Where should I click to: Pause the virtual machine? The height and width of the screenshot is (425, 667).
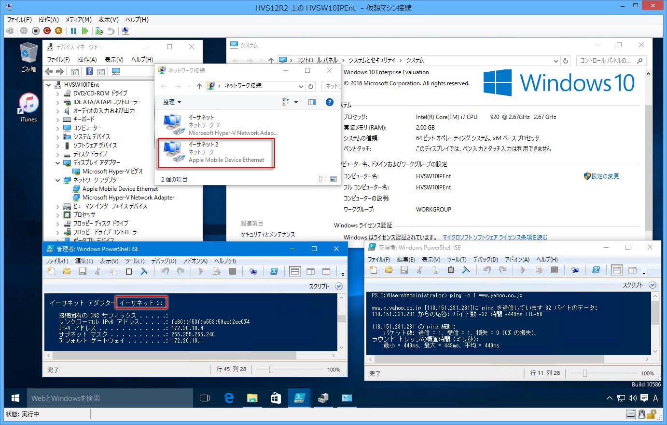73,31
